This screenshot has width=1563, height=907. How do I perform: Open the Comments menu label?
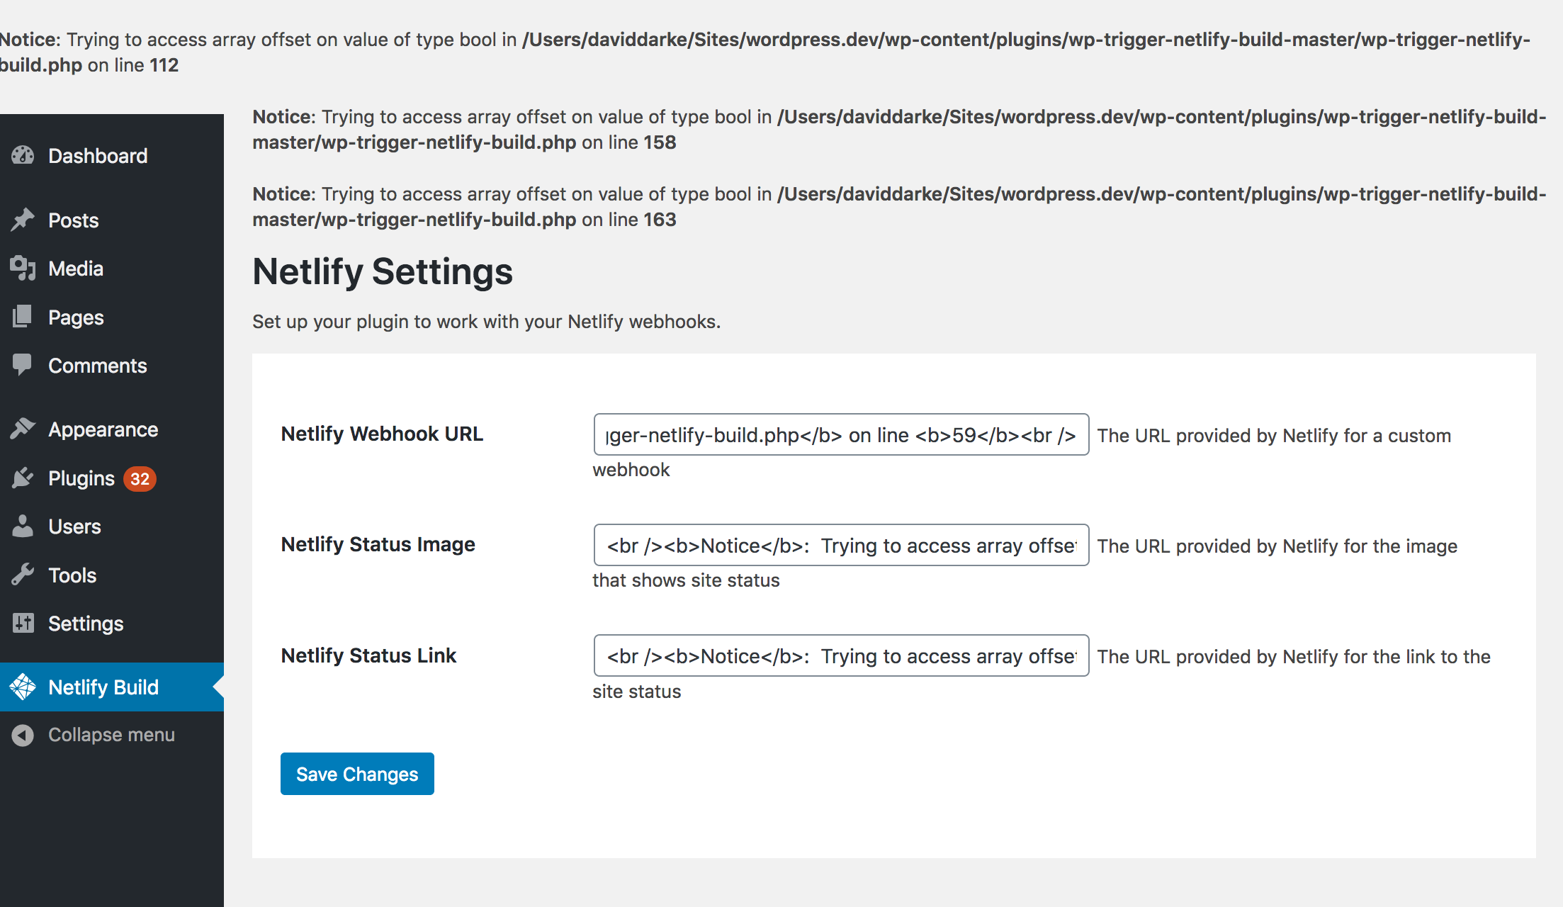coord(98,366)
